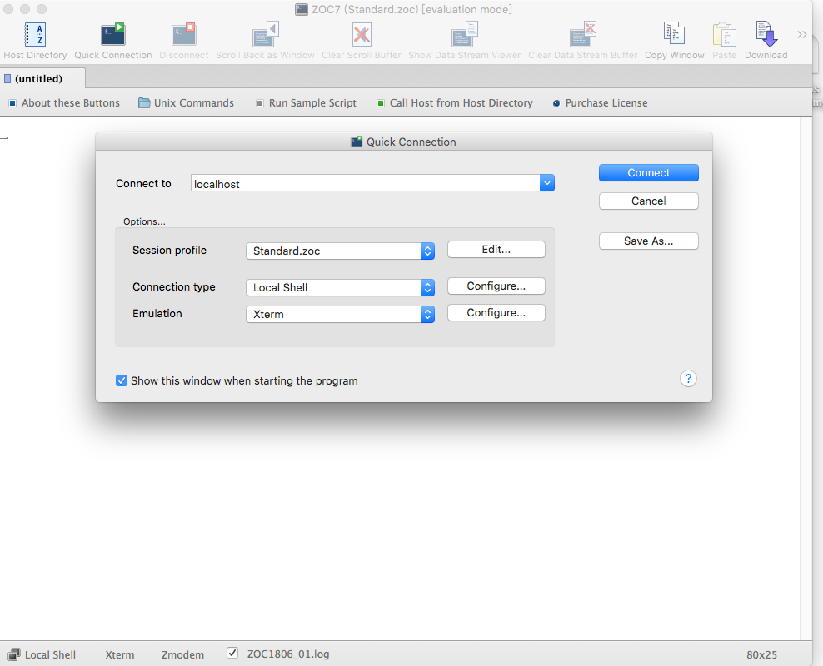The image size is (823, 666).
Task: Open the Session profile dropdown
Action: point(340,251)
